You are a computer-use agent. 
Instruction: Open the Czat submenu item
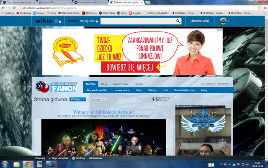point(165,90)
